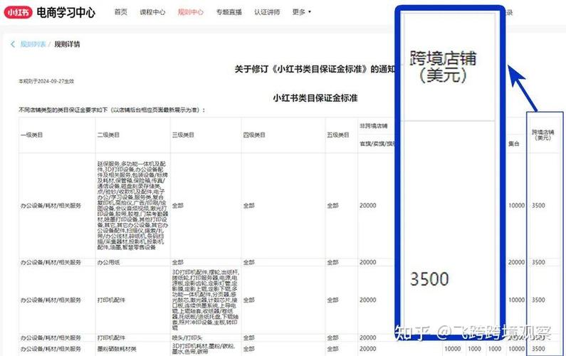The height and width of the screenshot is (356, 566).
Task: Click the 小红书类目保证金标准 subtitle
Action: point(315,98)
